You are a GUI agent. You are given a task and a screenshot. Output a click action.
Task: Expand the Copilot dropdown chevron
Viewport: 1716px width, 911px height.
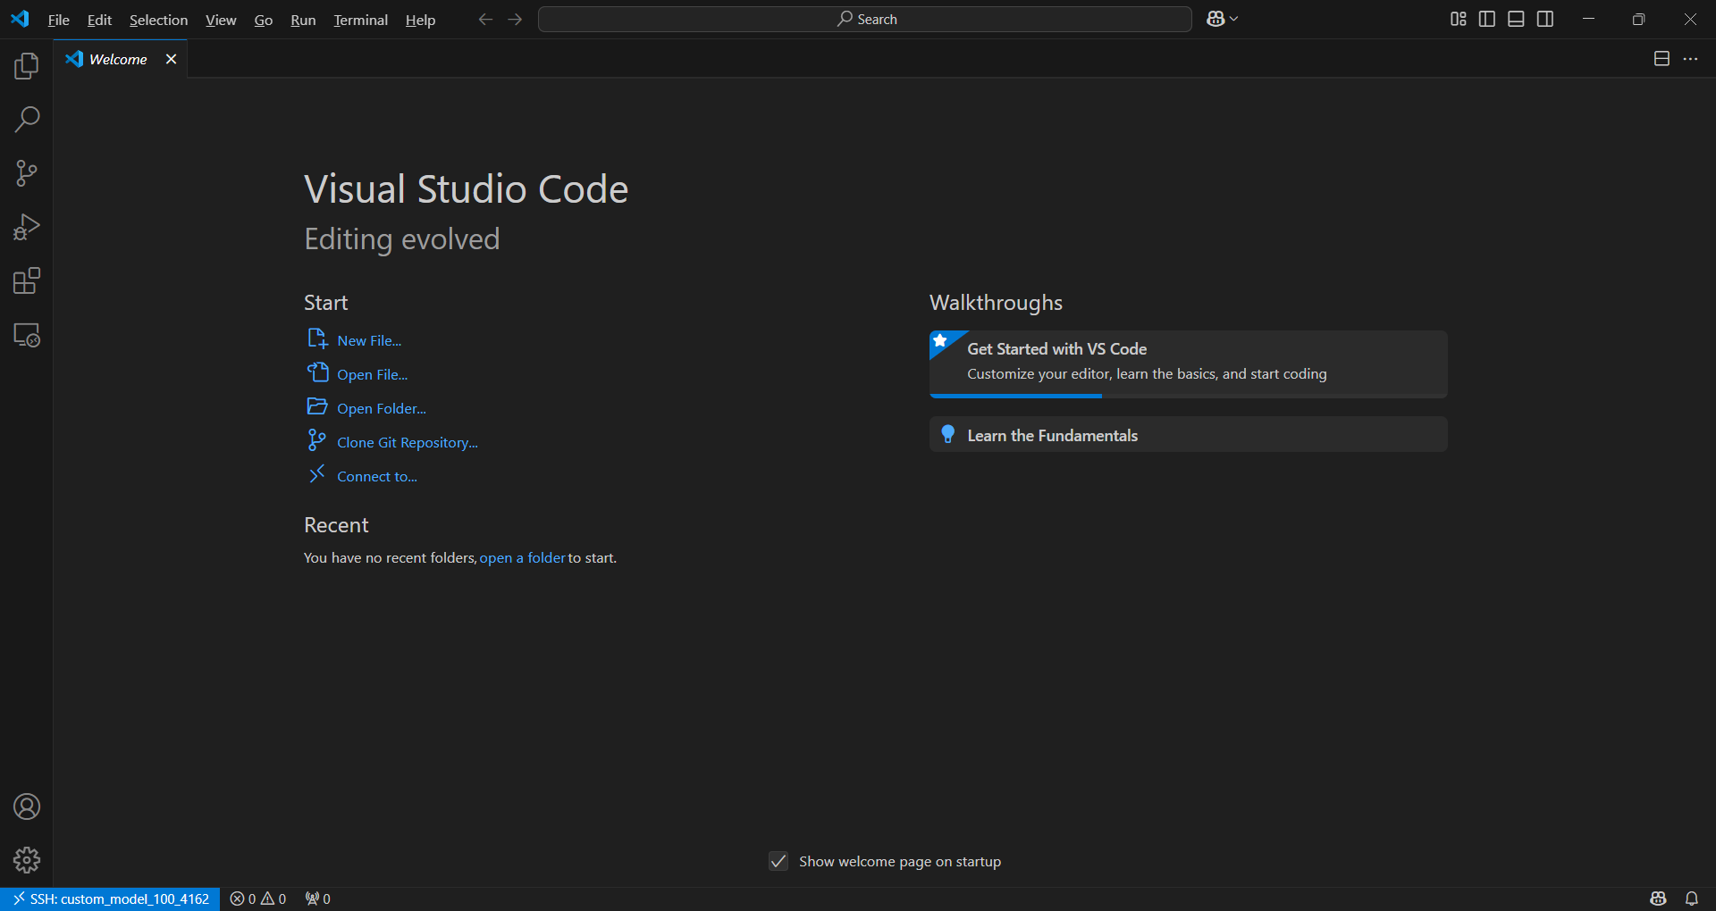click(x=1234, y=19)
